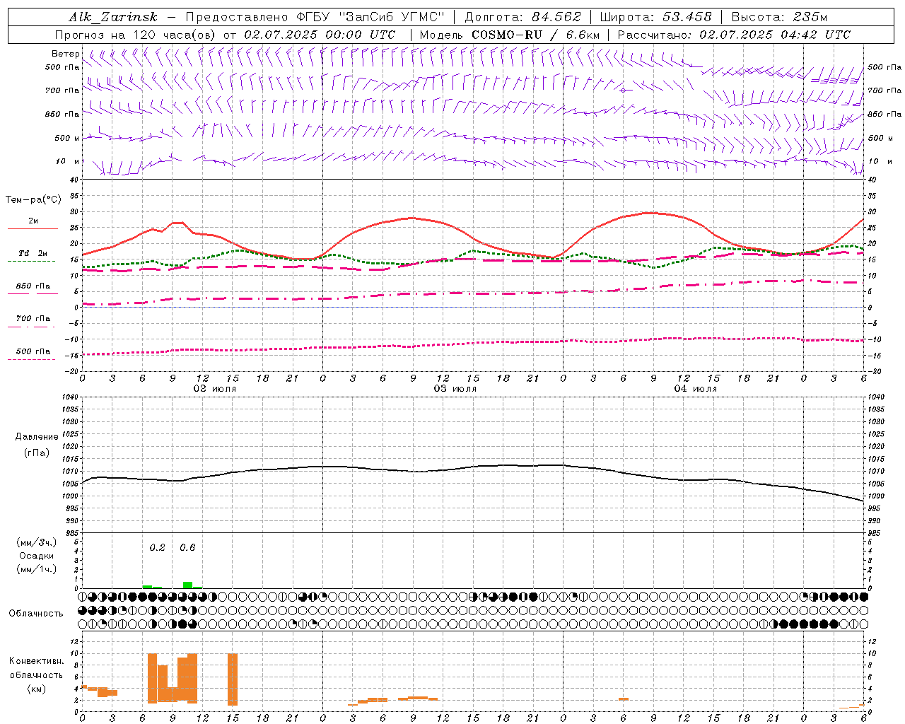Click the 04 июля date label
The height and width of the screenshot is (724, 905).
pyautogui.click(x=696, y=389)
